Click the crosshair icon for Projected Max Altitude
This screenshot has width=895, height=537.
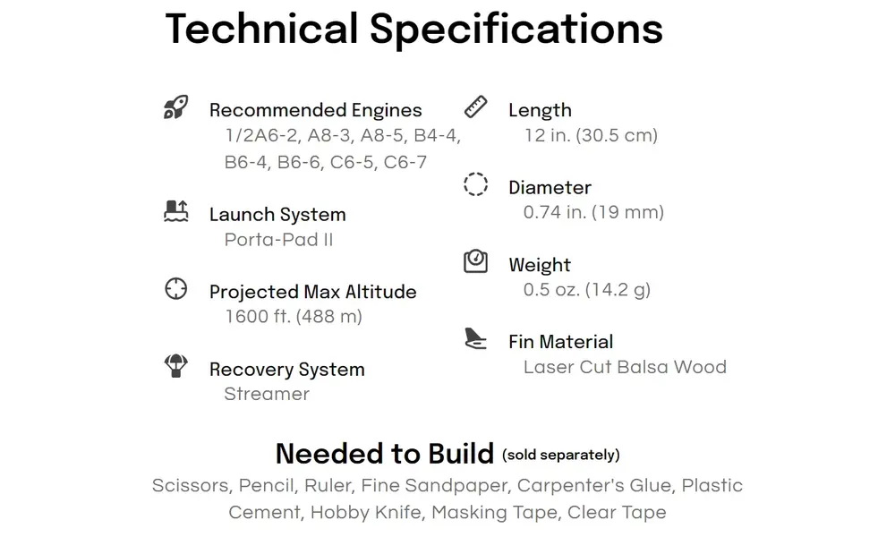176,289
